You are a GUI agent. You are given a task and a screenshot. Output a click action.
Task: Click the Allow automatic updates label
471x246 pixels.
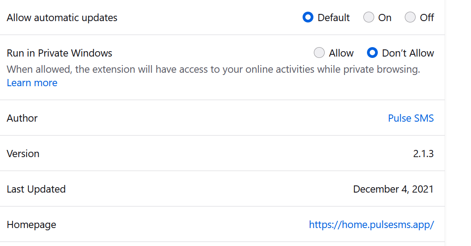[62, 18]
